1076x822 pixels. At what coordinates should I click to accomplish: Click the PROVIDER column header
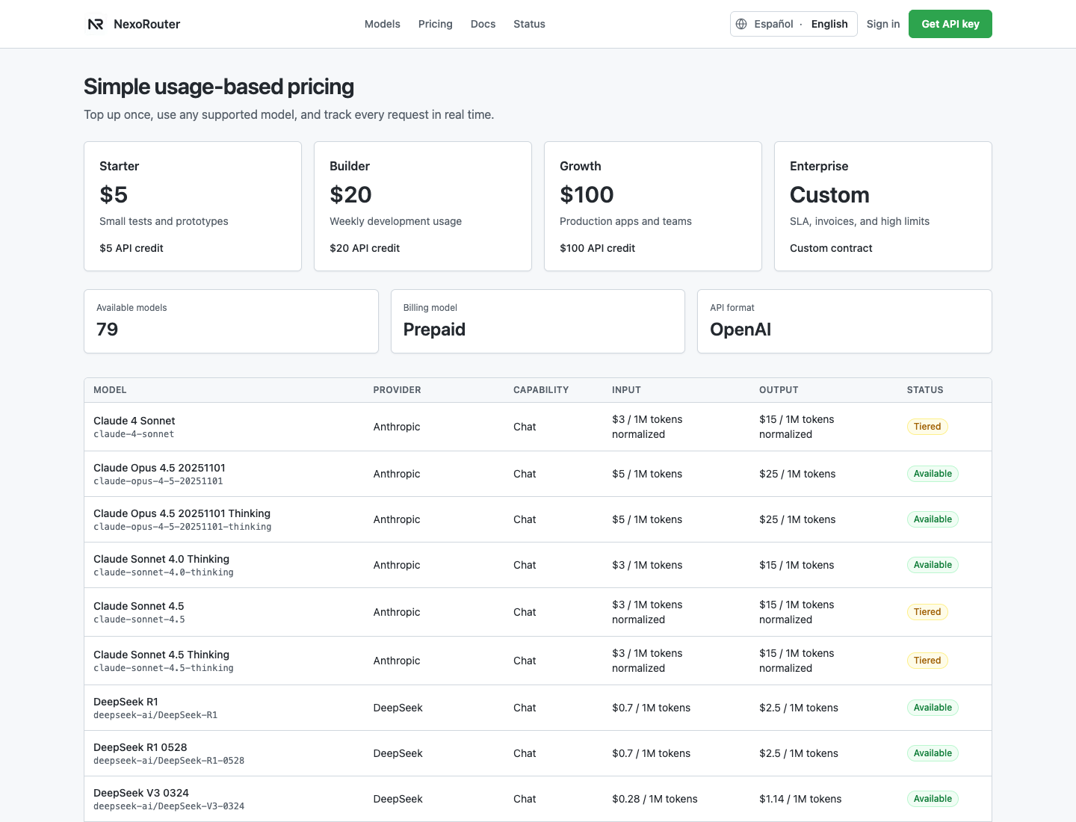click(398, 390)
